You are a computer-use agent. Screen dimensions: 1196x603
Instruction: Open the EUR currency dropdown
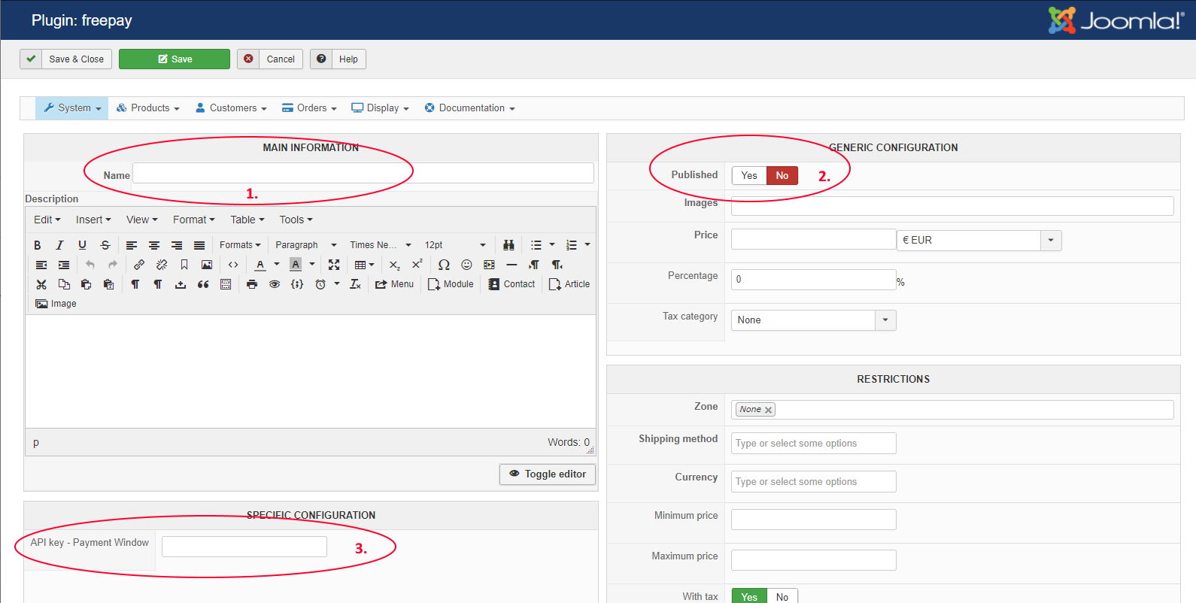(1051, 241)
